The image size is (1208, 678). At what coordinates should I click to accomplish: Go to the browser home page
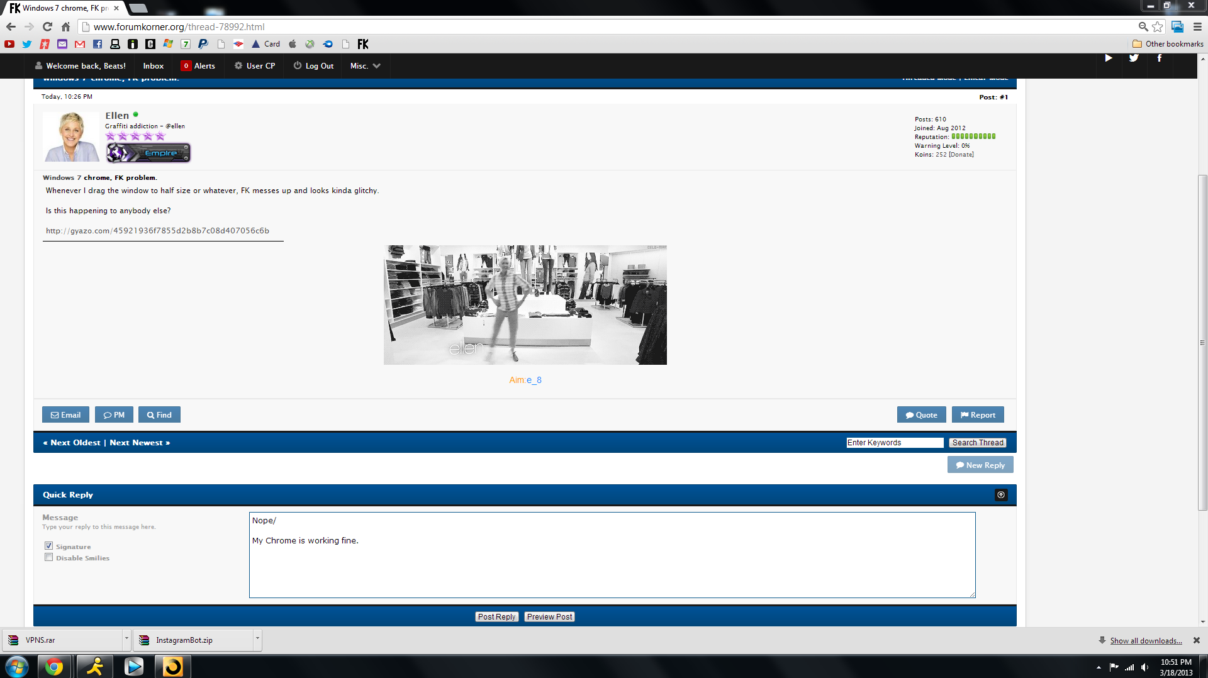pos(65,26)
